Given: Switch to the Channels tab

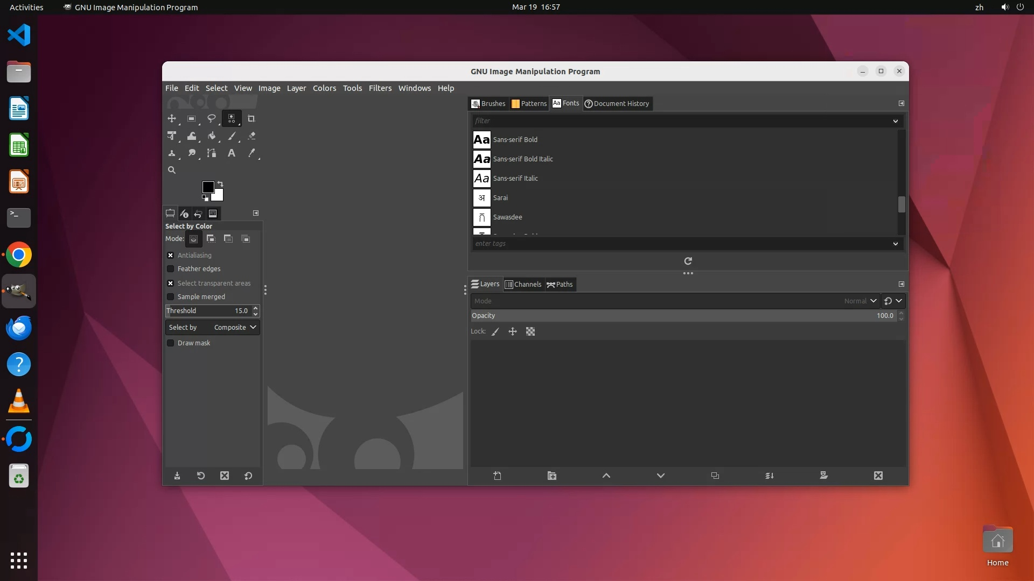Looking at the screenshot, I should (523, 285).
